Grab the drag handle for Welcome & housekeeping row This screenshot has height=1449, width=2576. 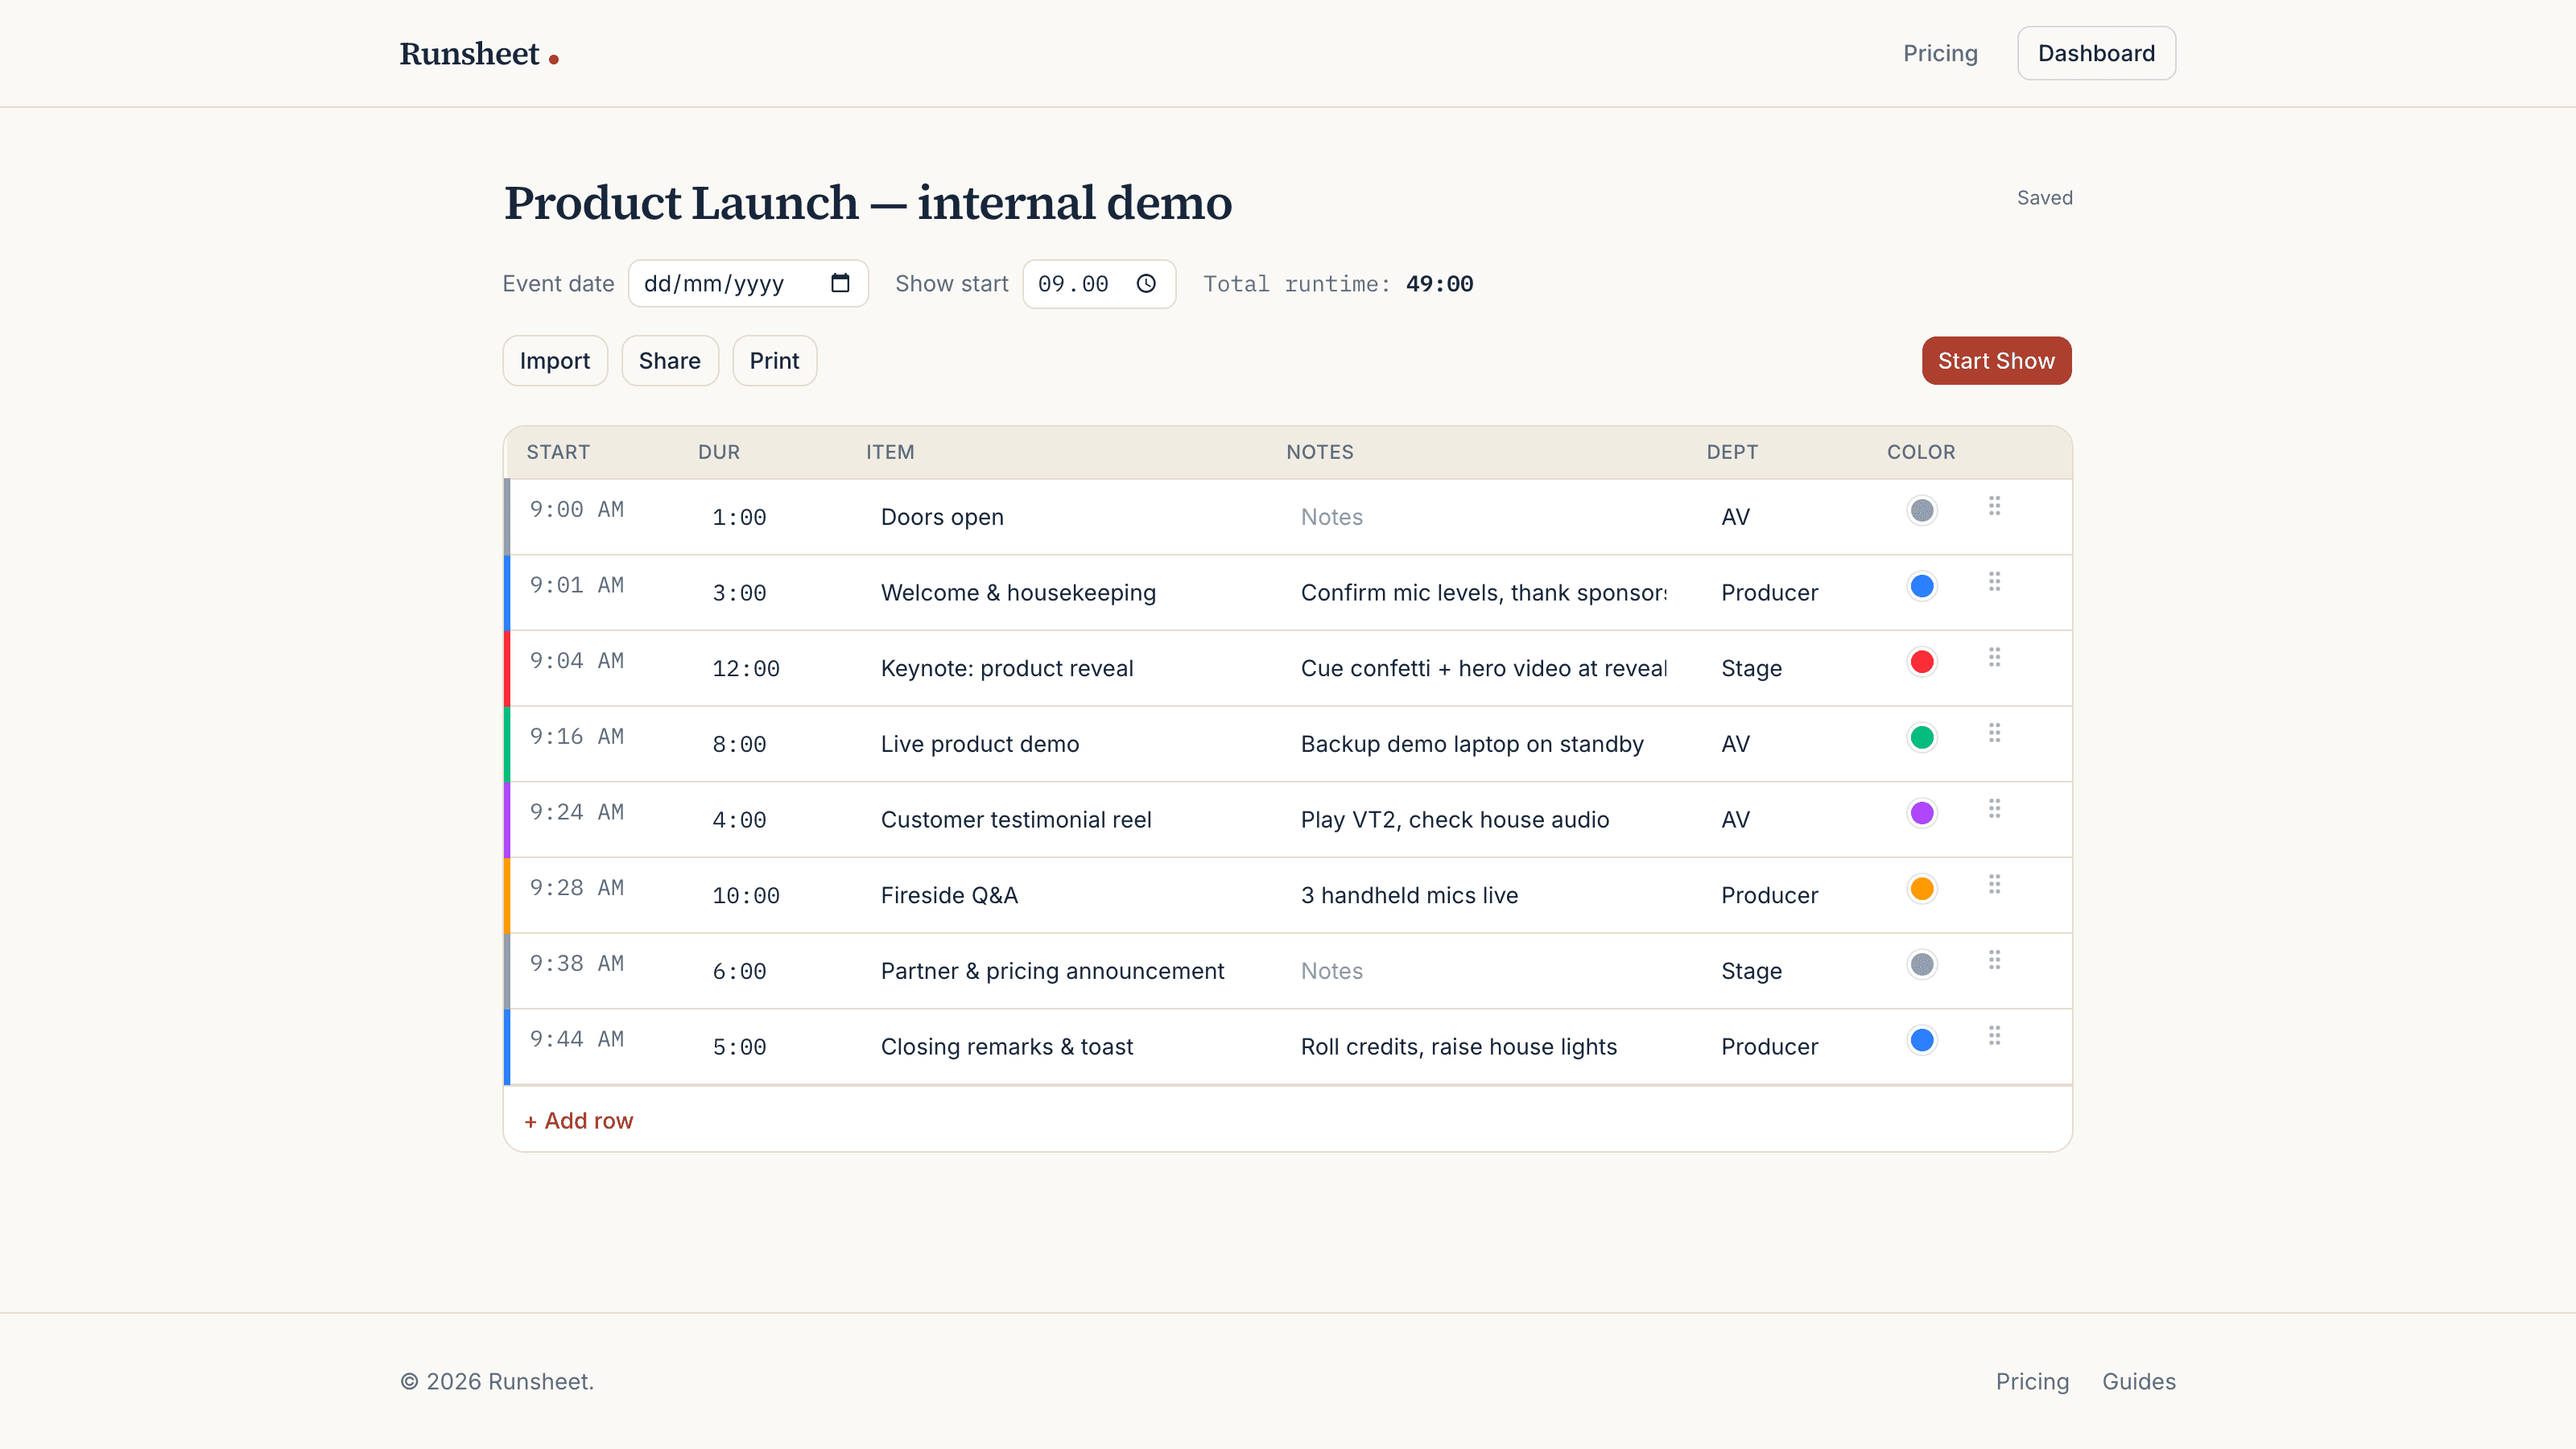point(1994,582)
